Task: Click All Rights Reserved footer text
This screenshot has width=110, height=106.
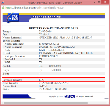Action: [84, 96]
